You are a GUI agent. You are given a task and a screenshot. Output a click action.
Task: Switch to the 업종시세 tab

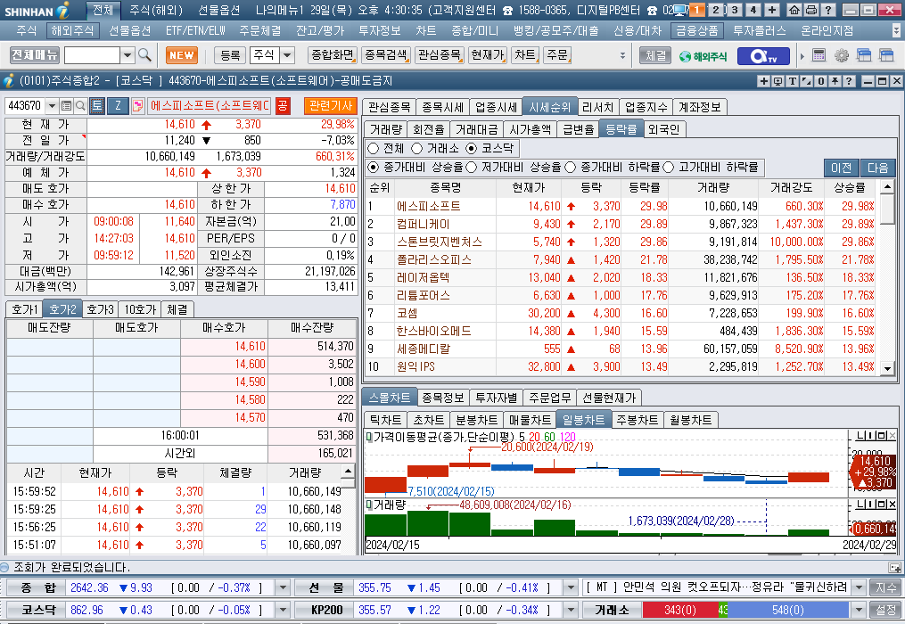[496, 107]
